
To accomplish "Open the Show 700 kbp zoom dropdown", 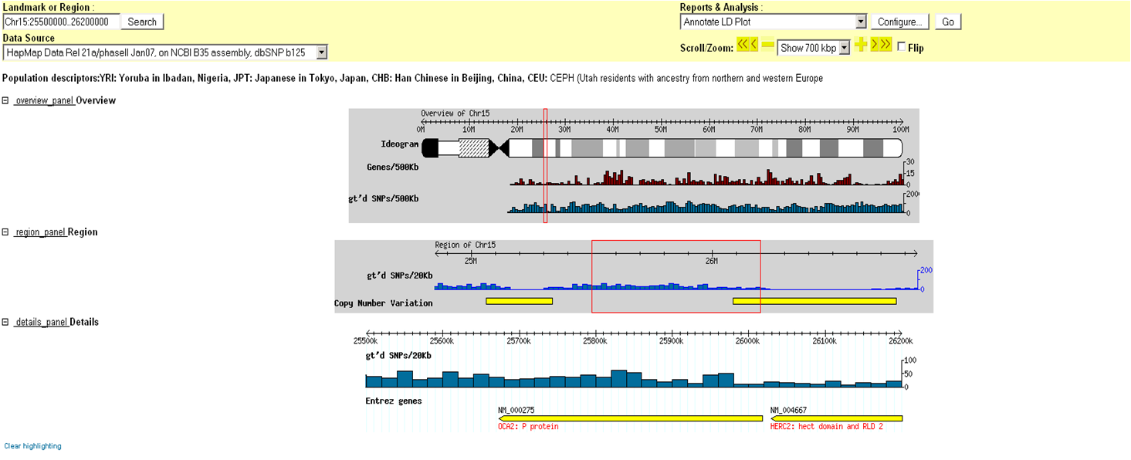I will pos(844,48).
